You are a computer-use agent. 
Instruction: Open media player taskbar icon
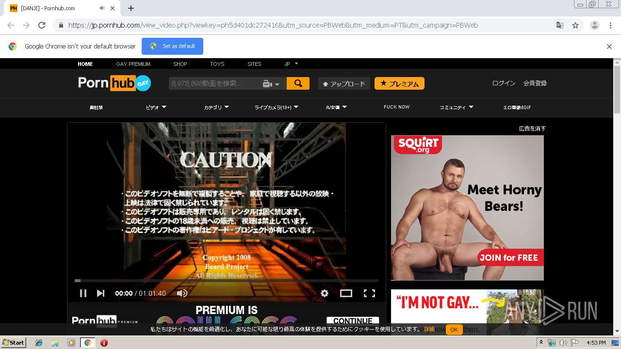pos(71,343)
